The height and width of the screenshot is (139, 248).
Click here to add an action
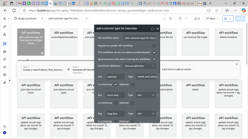(x=177, y=69)
